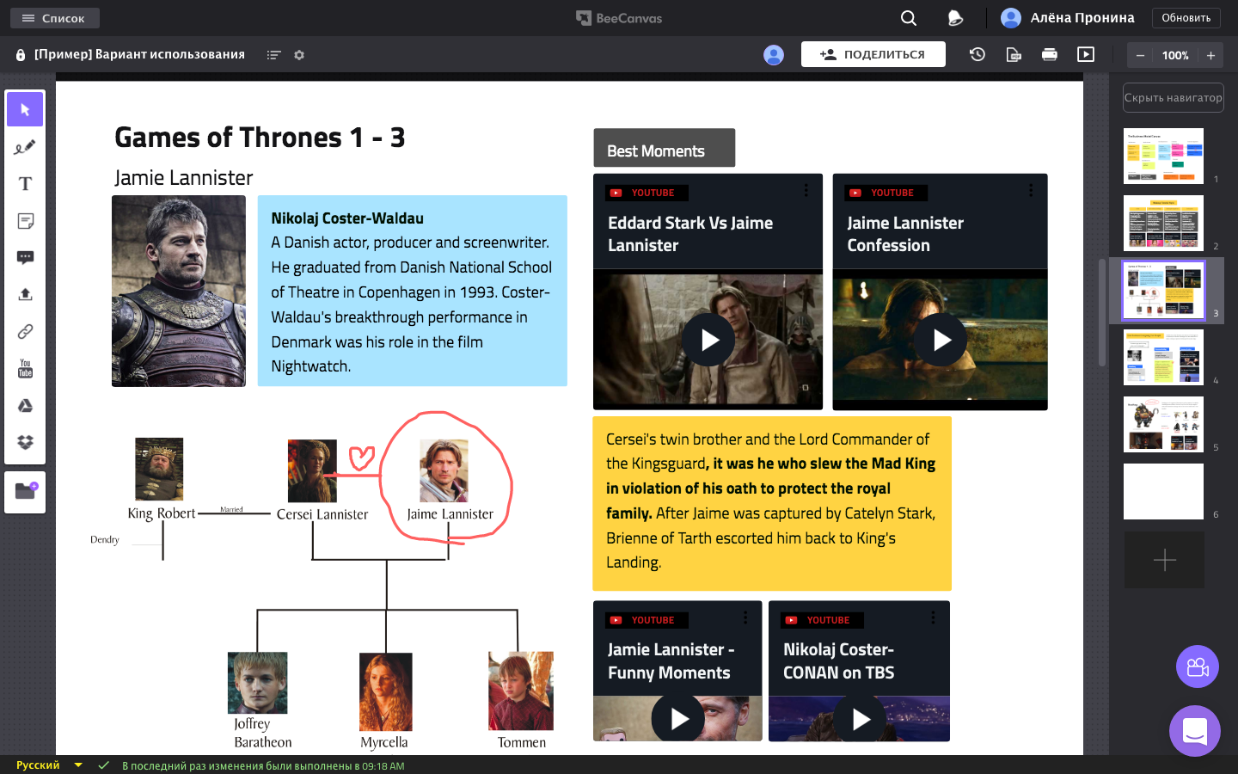Zoom out with the minus button
1238x774 pixels.
(x=1140, y=55)
